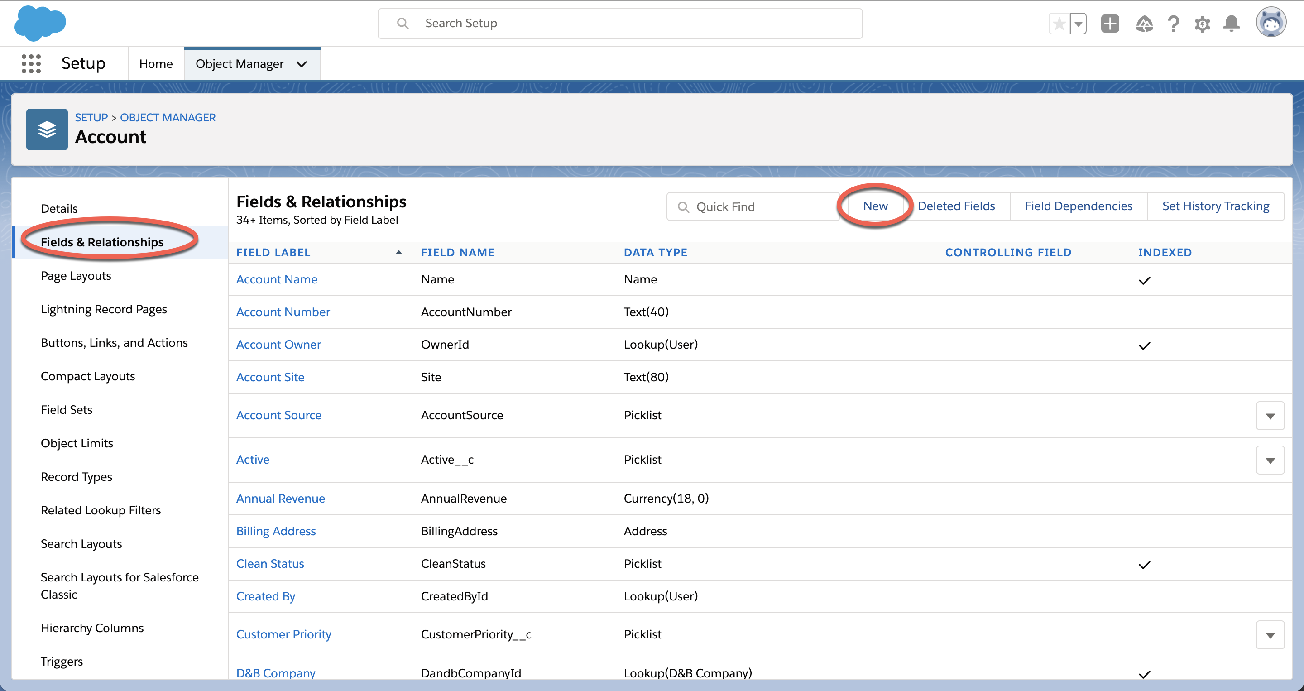The image size is (1304, 691).
Task: Open Lightning Record Pages section
Action: tap(104, 309)
